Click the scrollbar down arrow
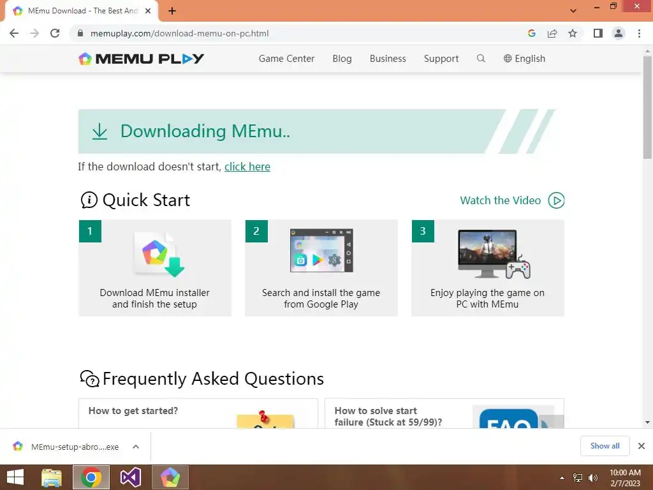653x490 pixels. tap(647, 422)
